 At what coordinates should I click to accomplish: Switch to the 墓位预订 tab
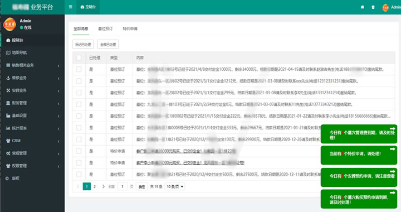click(x=105, y=28)
